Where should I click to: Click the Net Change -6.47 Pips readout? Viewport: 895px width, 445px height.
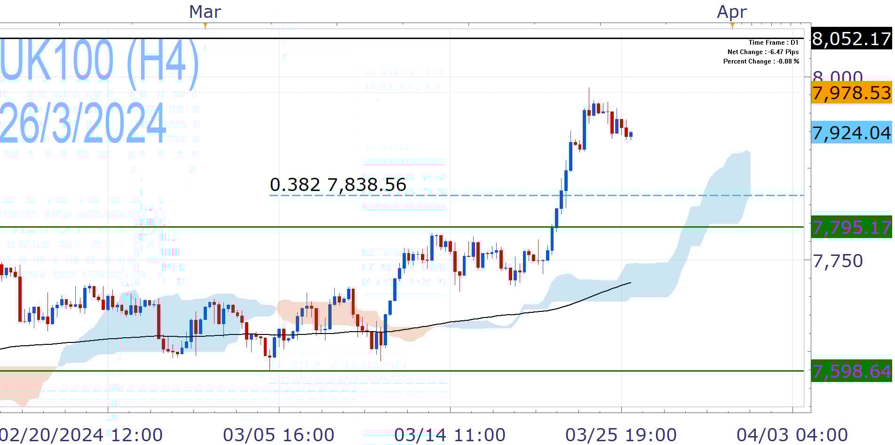click(763, 52)
